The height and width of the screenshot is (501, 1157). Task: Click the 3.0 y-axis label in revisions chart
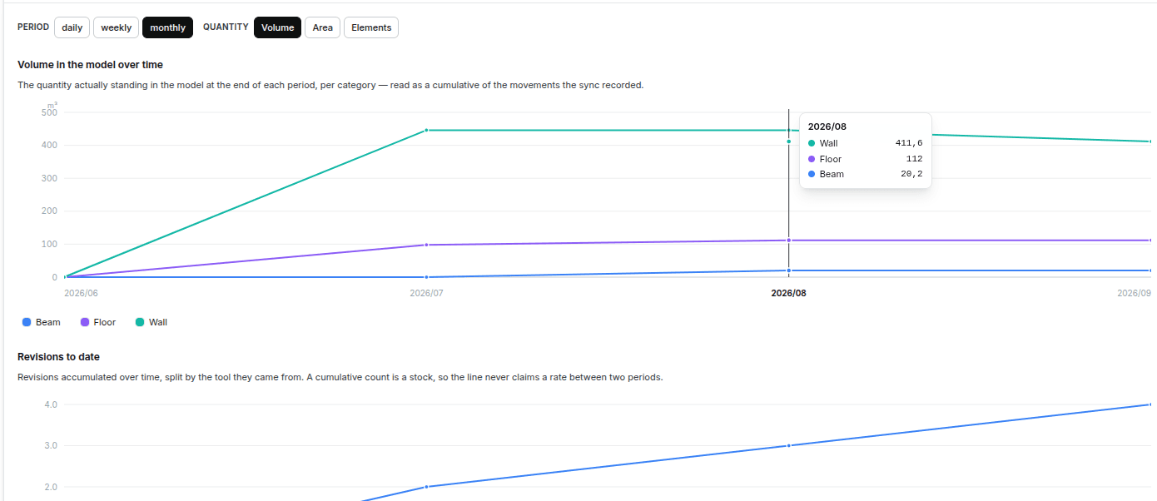click(51, 445)
